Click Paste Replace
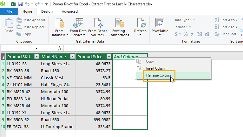Image resolution: width=243 pixels, height=137 pixels. pyautogui.click(x=31, y=27)
